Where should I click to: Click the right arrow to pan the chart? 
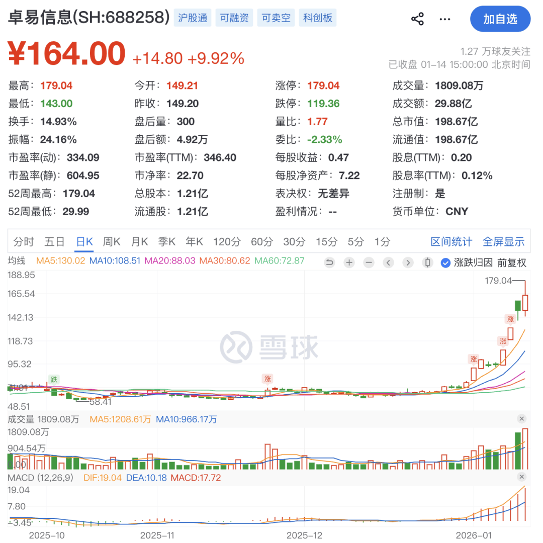(x=408, y=262)
